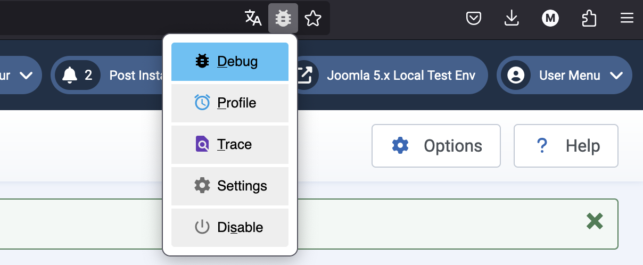Open the browser hamburger application menu

coord(627,19)
